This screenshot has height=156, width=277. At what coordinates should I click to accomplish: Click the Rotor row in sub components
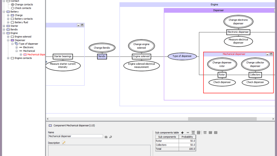[176, 141]
